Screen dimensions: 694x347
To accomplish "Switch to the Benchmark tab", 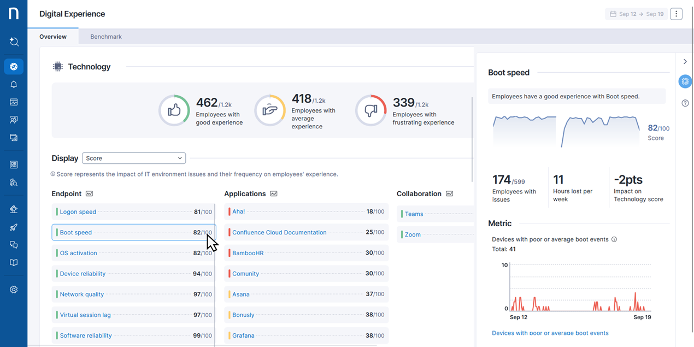I will point(106,37).
